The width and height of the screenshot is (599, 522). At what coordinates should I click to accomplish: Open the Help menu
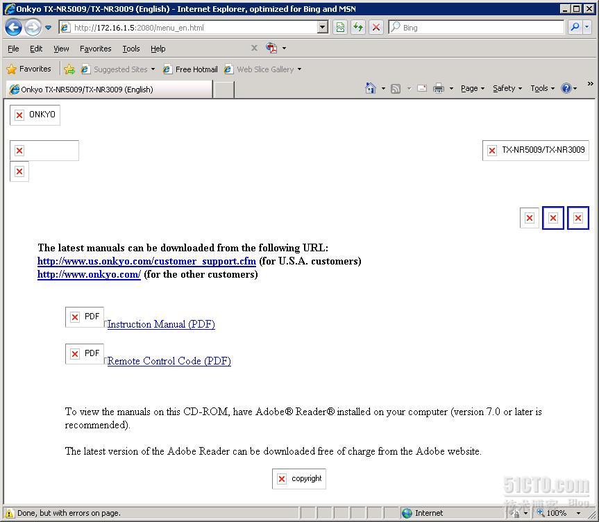[158, 49]
